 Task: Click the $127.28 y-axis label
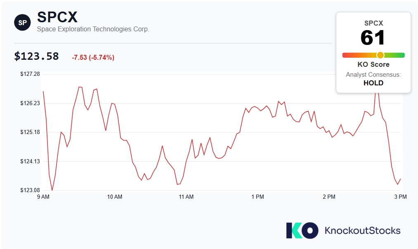point(30,74)
